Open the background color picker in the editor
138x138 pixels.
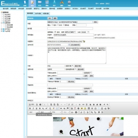click(77, 112)
